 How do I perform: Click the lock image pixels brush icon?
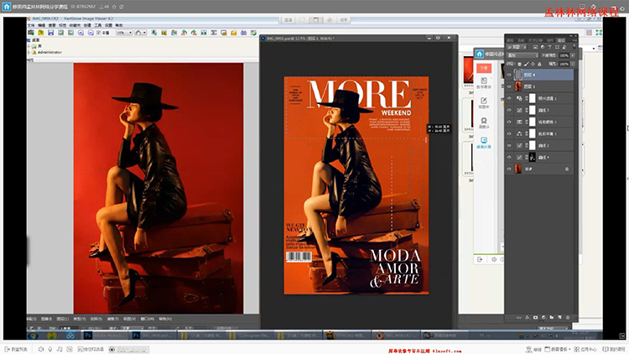coord(527,65)
